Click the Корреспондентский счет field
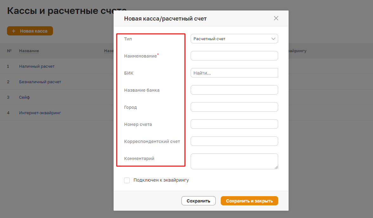 [x=234, y=141]
